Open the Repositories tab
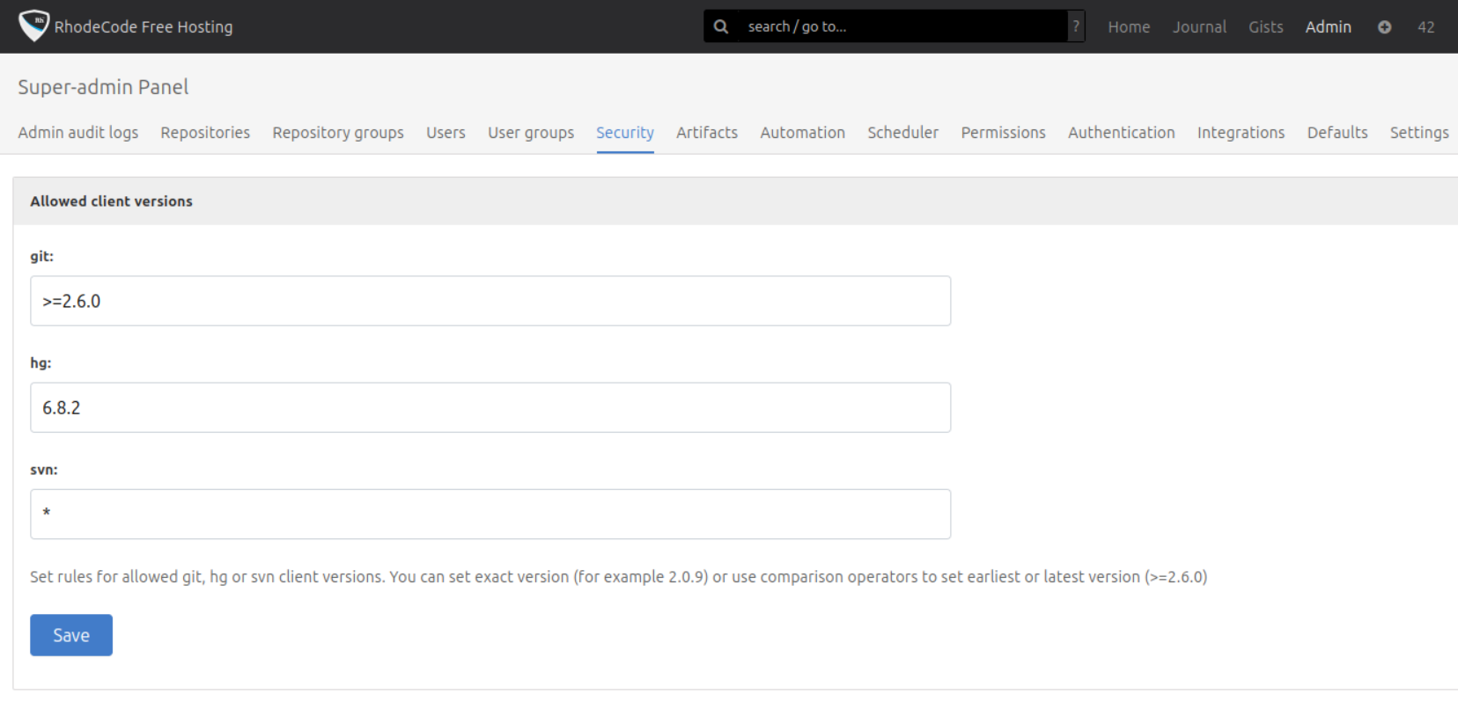The image size is (1458, 709). pyautogui.click(x=205, y=133)
